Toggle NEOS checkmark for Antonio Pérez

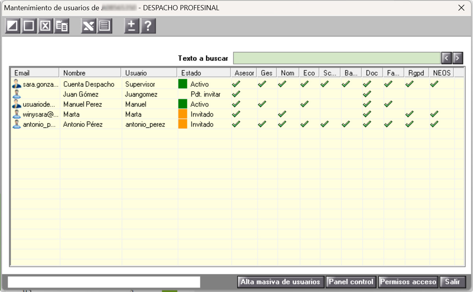click(434, 124)
